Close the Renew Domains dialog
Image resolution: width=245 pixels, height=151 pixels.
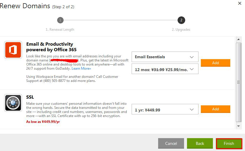point(240,3)
